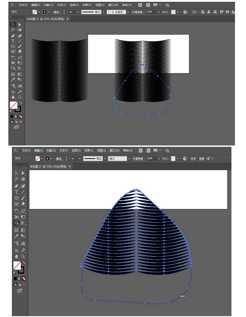Select the Shape Builder tool in the 50% window

[16, 223]
